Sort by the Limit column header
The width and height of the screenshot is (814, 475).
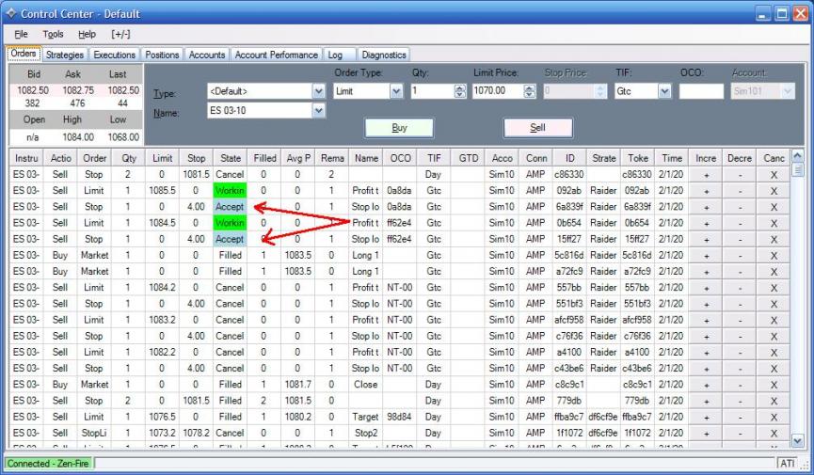(162, 158)
